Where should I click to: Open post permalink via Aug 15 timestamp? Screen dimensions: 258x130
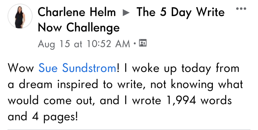pyautogui.click(x=84, y=44)
